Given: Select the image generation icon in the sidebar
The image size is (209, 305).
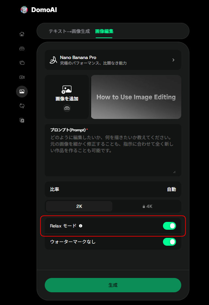Looking at the screenshot, I should [x=22, y=92].
